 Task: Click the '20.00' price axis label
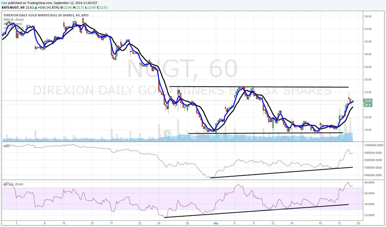(368, 117)
